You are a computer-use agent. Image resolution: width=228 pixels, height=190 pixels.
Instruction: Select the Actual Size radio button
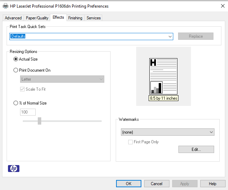[16, 59]
